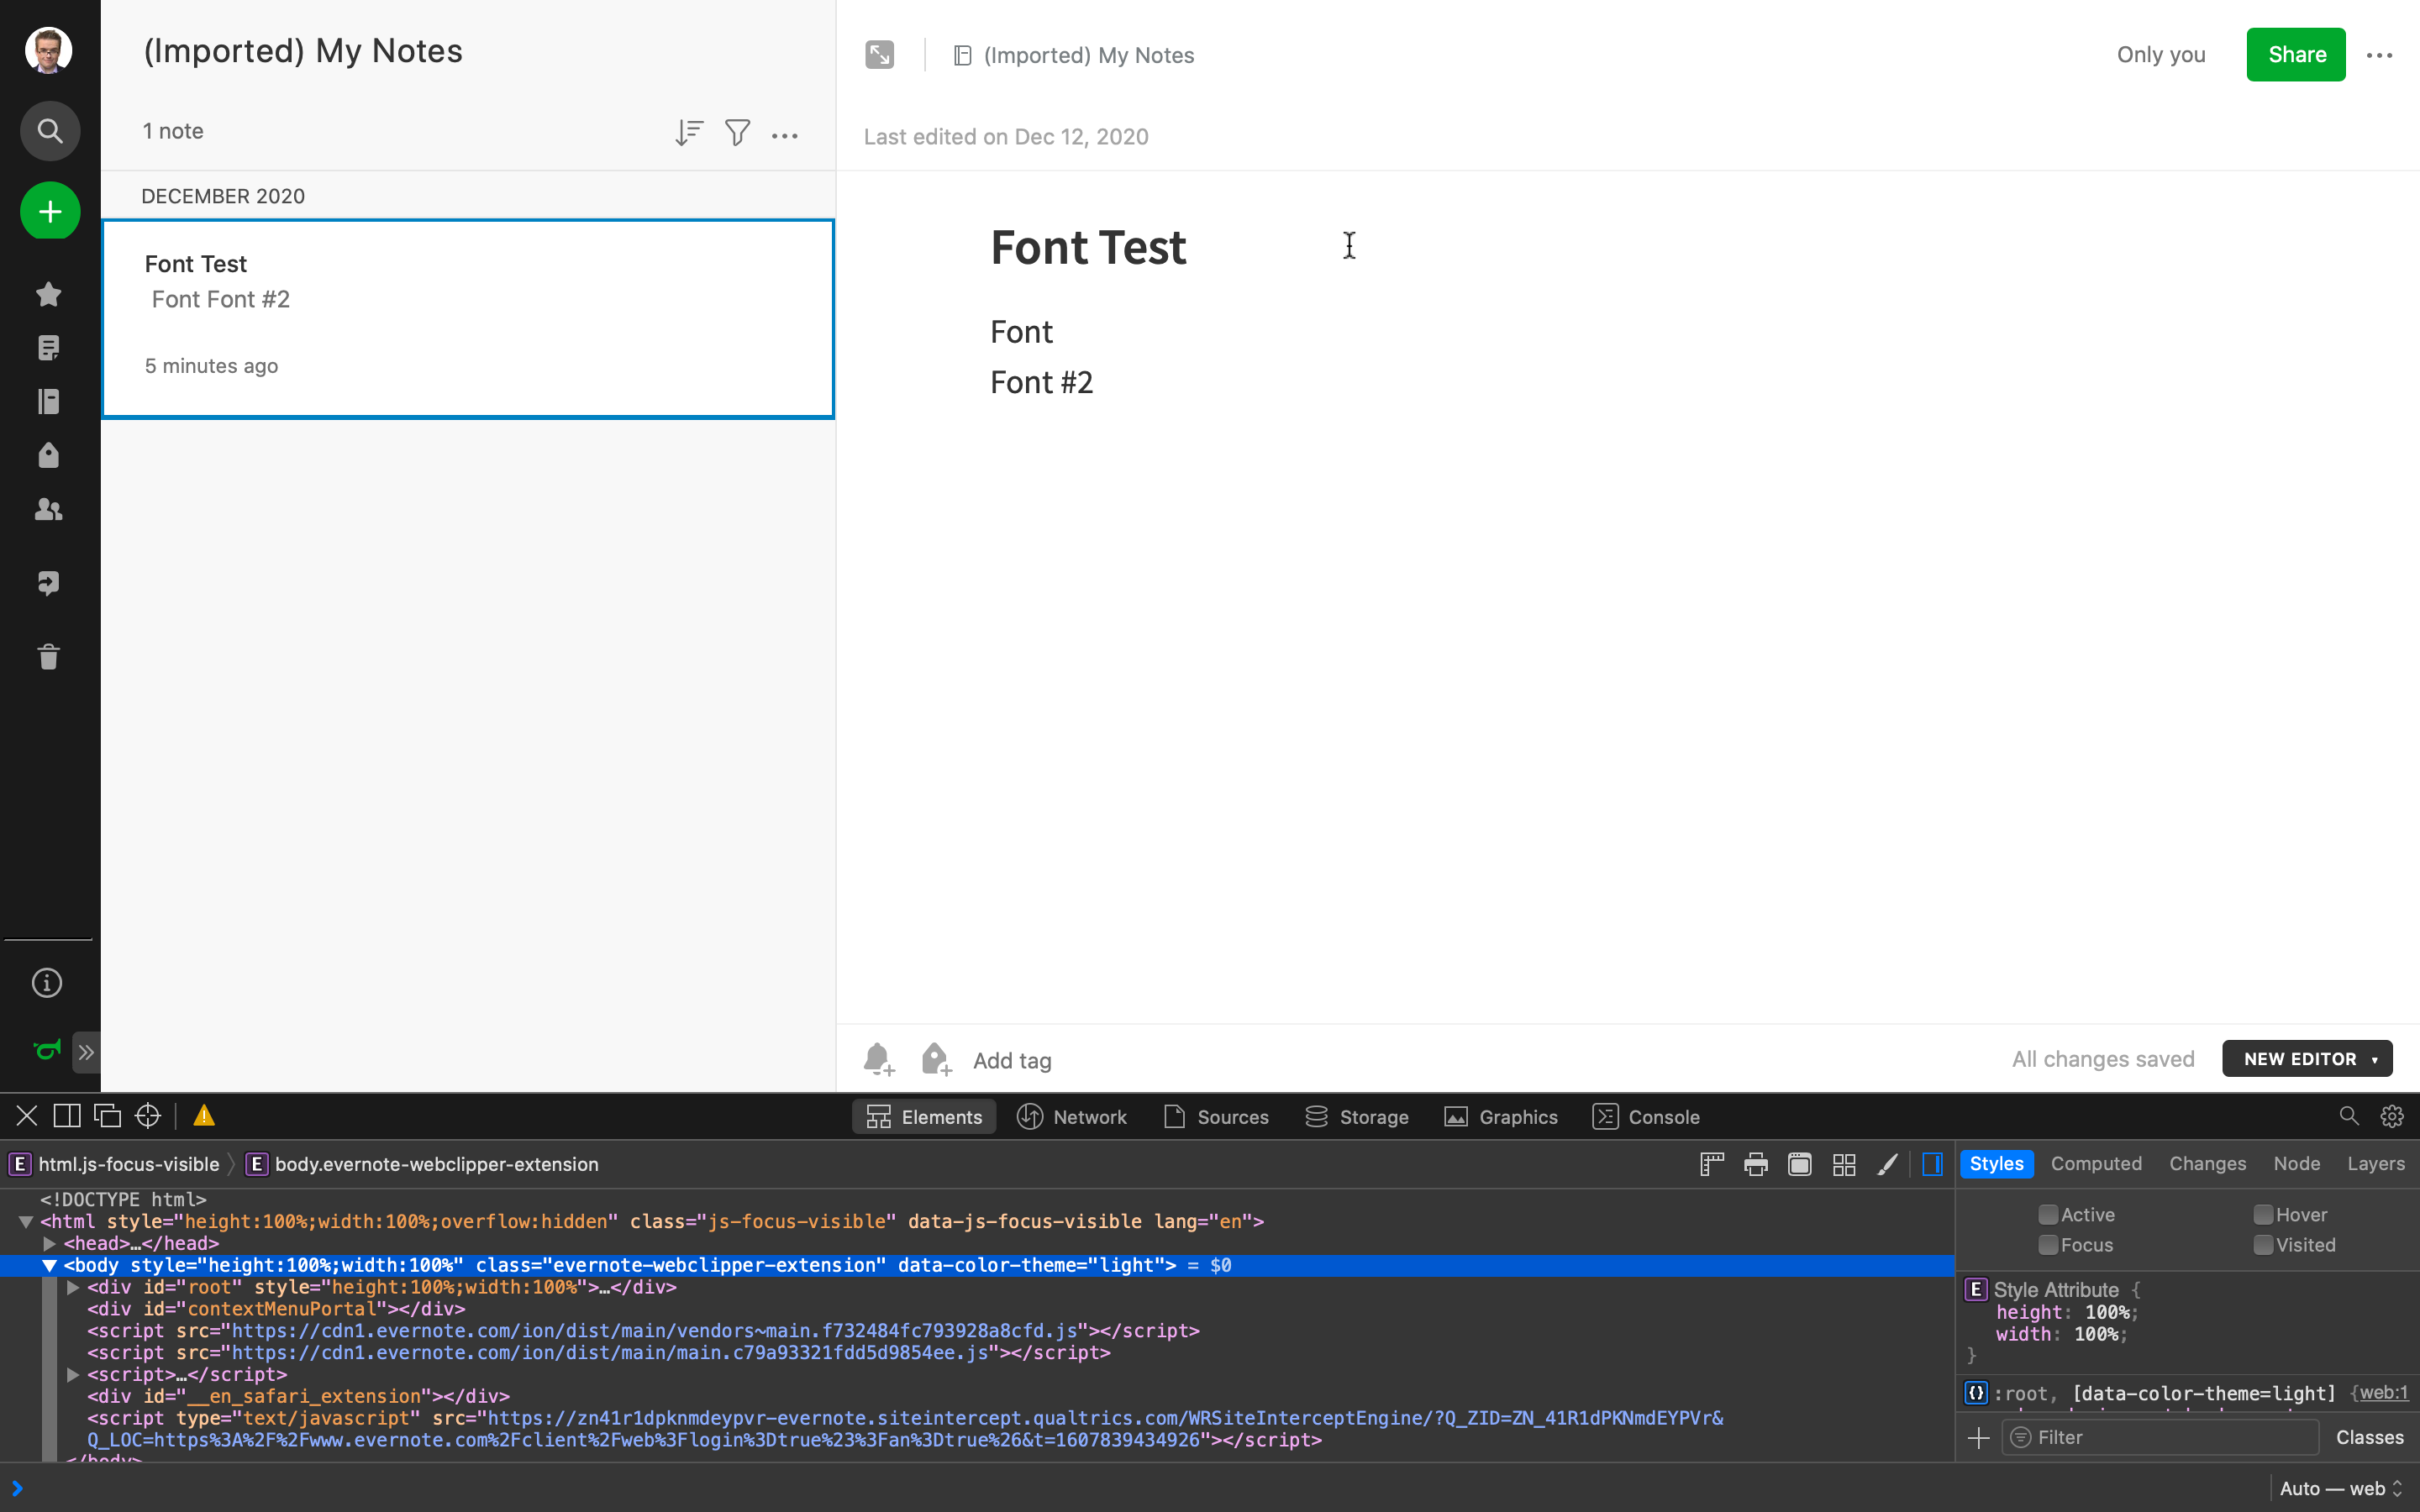This screenshot has width=2420, height=1512.
Task: Open Work Chat icon in sidebar
Action: coord(48,583)
